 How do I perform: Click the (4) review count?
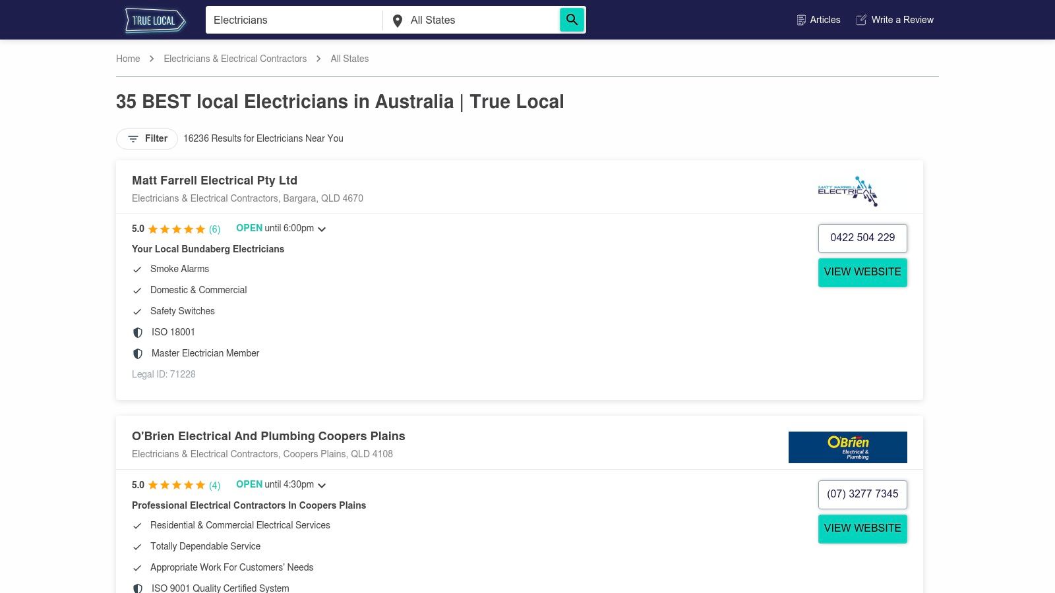click(x=215, y=486)
